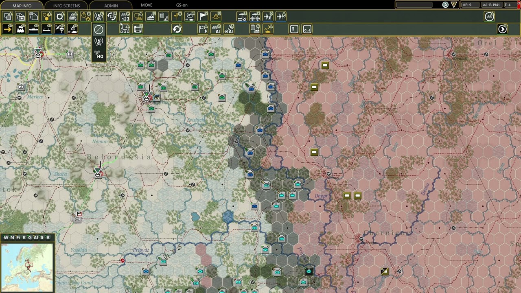Screen dimensions: 521x293
Task: Open the antenna command range dropdown
Action: tap(99, 16)
